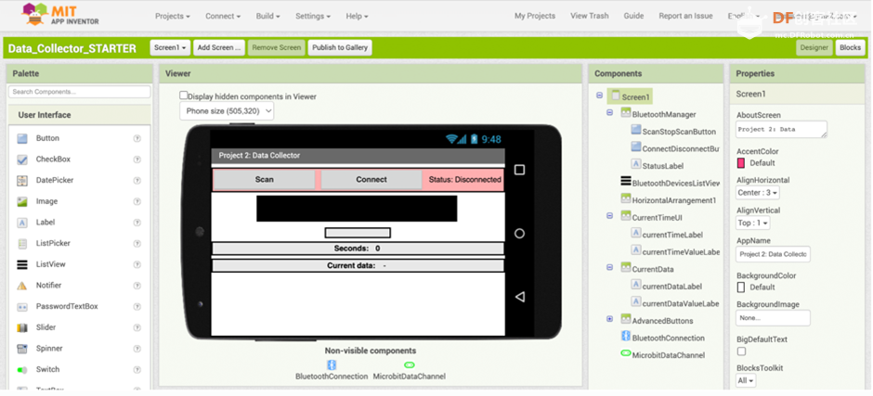Screen dimensions: 873x396
Task: Switch to the Blocks editor
Action: pyautogui.click(x=850, y=47)
